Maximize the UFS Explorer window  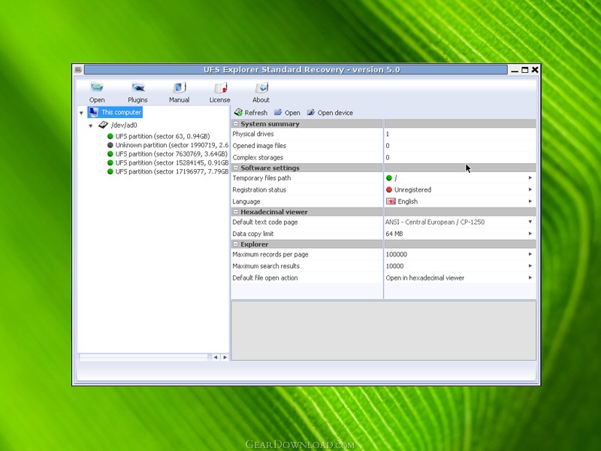524,70
